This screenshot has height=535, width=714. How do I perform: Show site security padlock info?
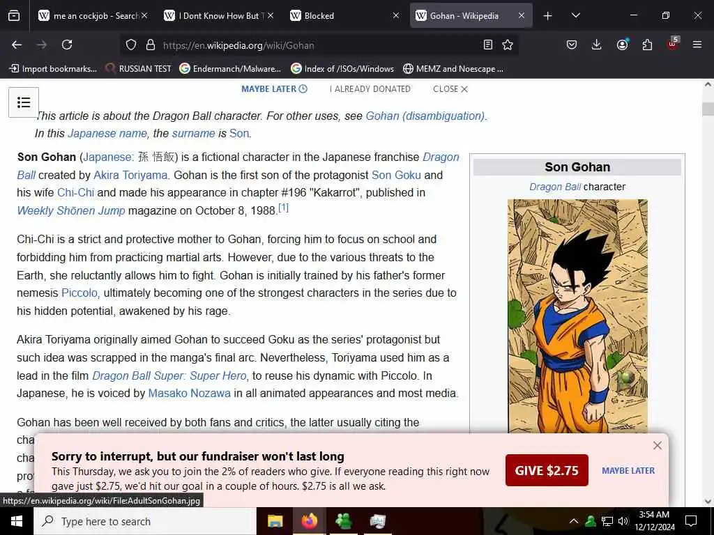(151, 45)
